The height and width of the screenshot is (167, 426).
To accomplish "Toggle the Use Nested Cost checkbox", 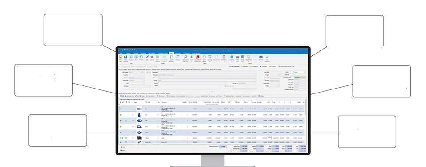I will point(225,86).
